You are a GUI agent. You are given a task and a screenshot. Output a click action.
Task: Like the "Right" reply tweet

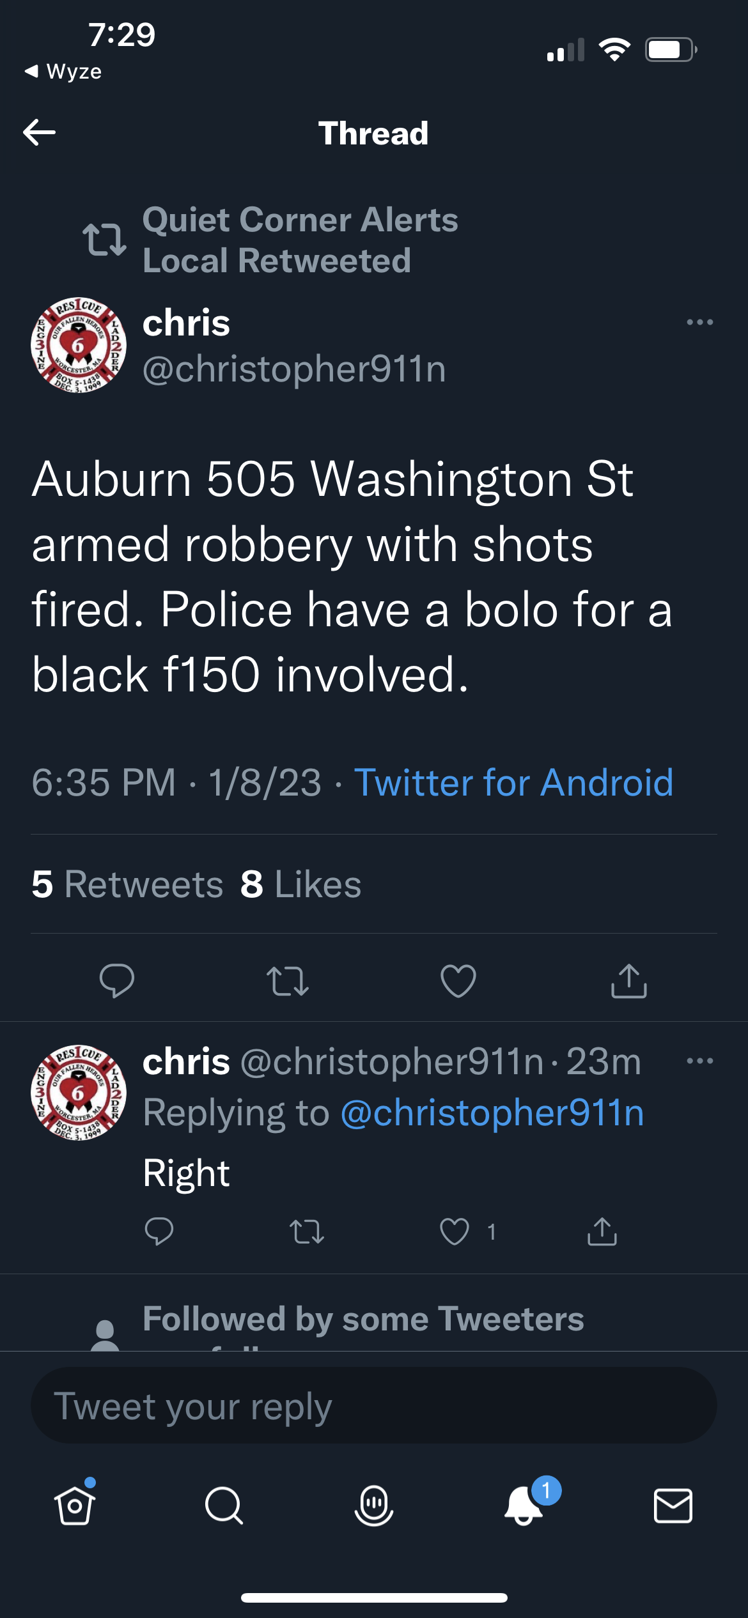click(x=455, y=1231)
